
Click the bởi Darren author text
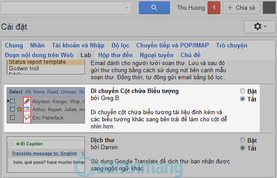(x=104, y=147)
